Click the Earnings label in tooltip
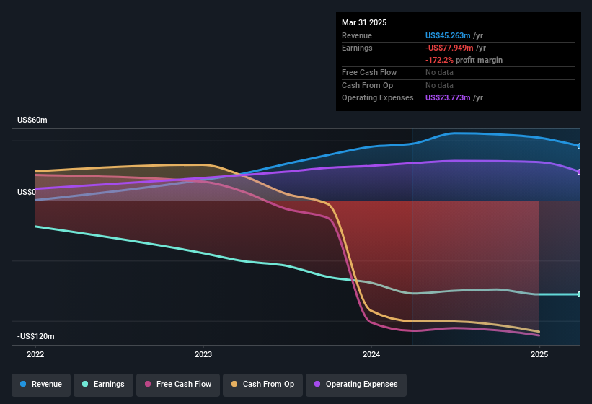Viewport: 592px width, 404px height. (x=357, y=48)
